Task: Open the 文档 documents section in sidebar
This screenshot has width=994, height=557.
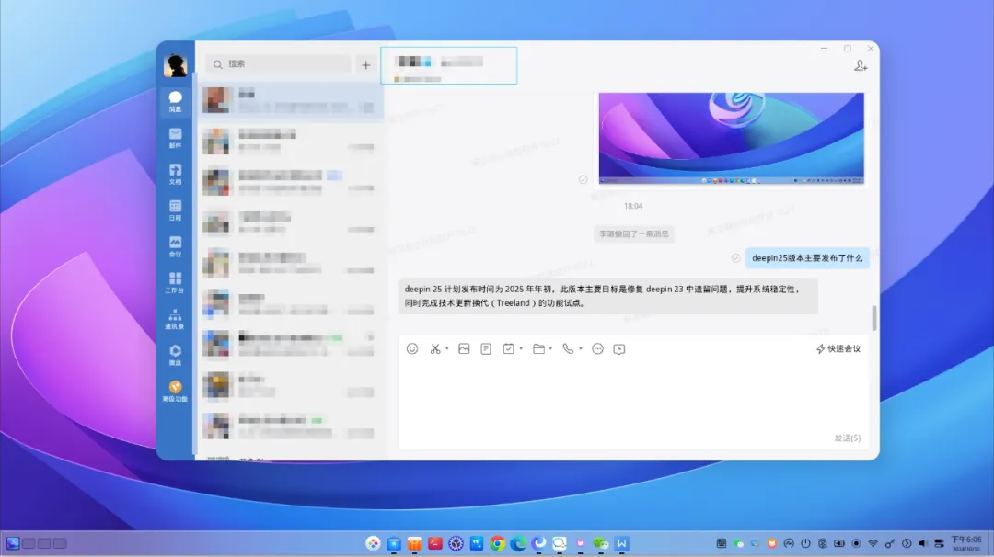Action: coord(175,174)
